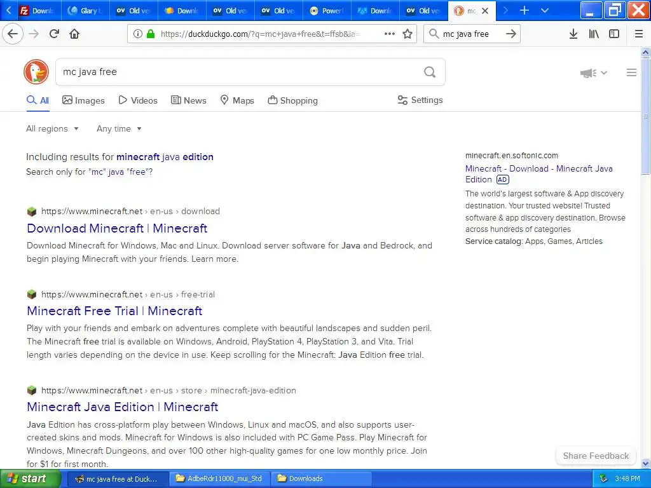Select the Images search tab
This screenshot has height=488, width=651.
pos(83,100)
